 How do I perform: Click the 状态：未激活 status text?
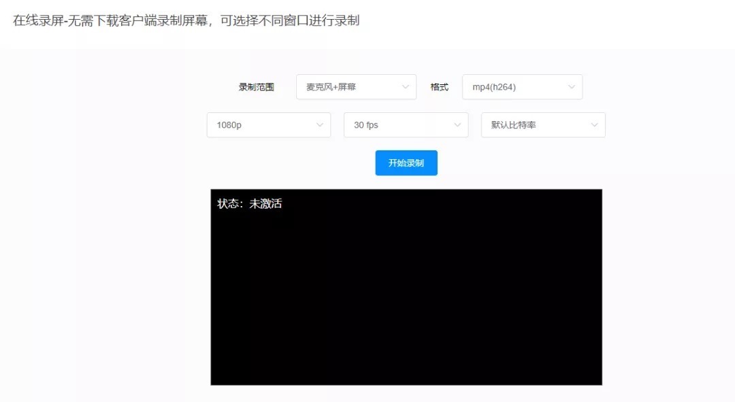pyautogui.click(x=249, y=203)
